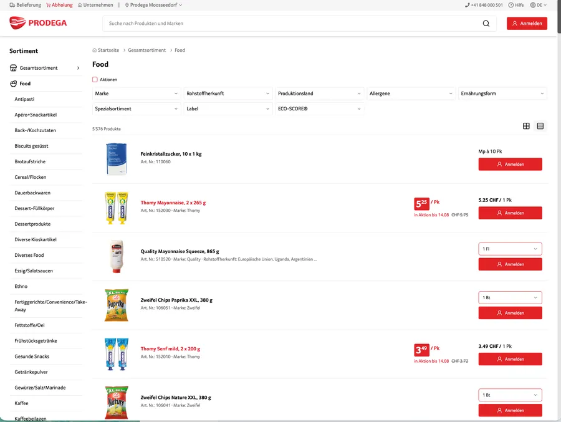
Task: Toggle the Aktionen checkbox
Action: pos(95,79)
